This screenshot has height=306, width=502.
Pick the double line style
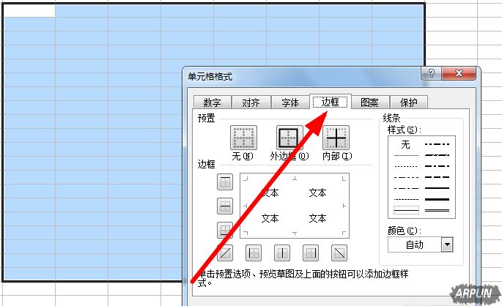pos(437,210)
